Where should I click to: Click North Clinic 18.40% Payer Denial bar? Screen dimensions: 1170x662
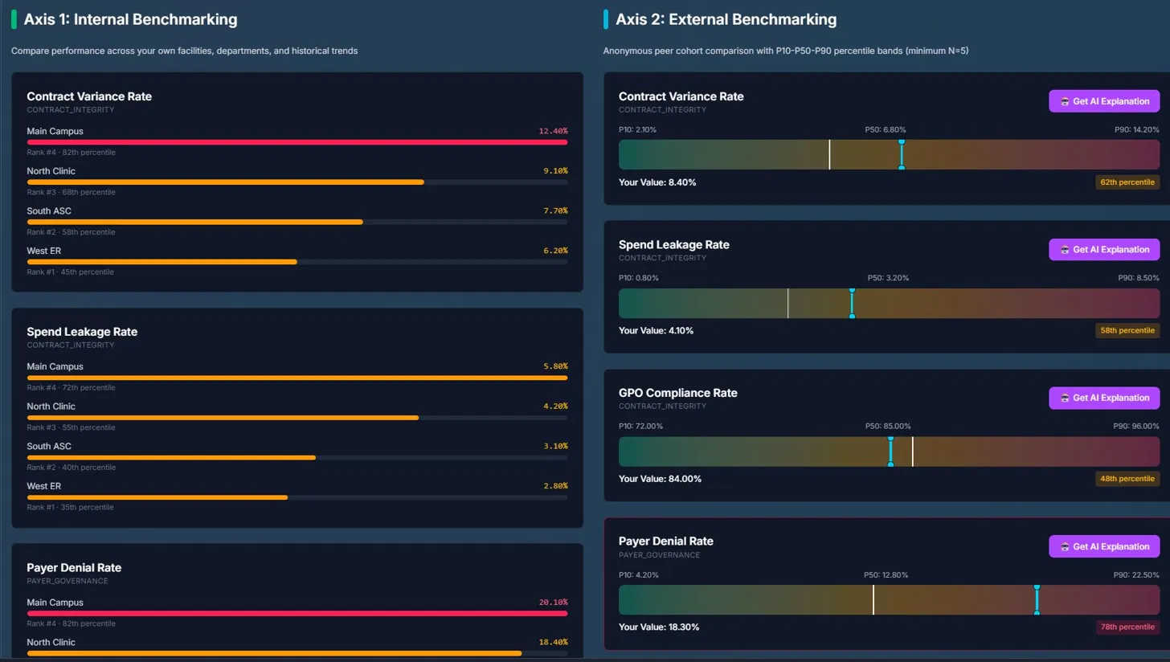(297, 653)
